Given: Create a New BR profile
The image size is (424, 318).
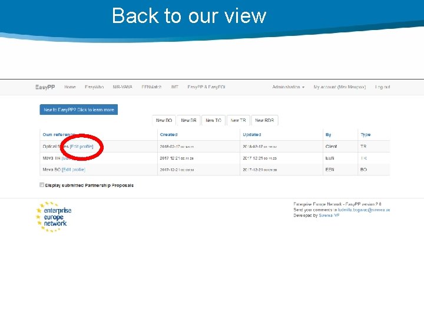Looking at the screenshot, I should click(x=188, y=120).
